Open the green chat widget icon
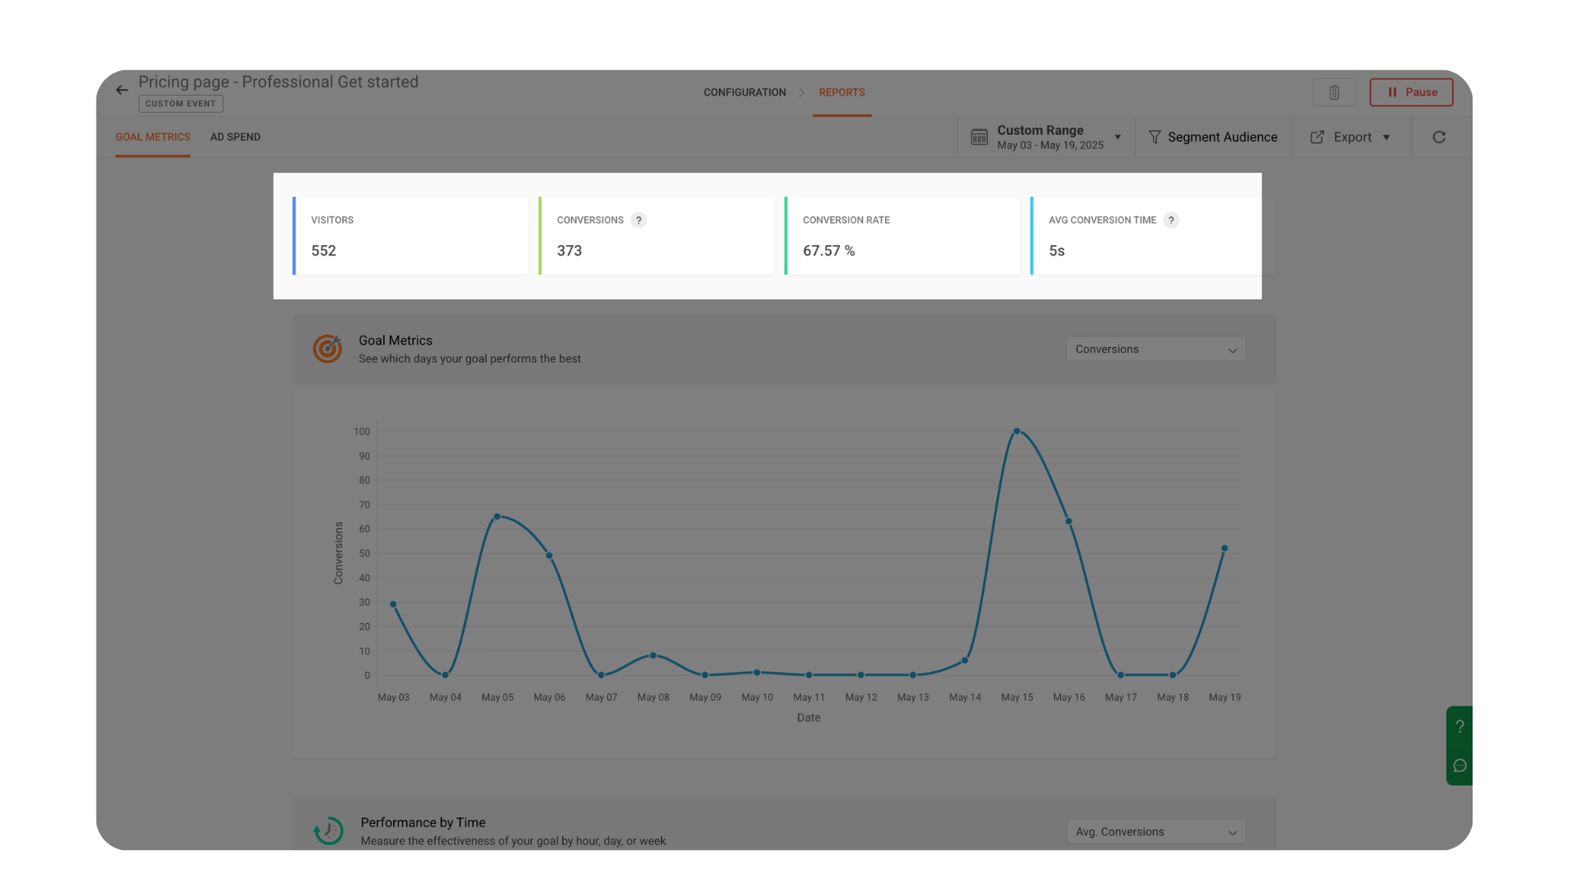 click(x=1459, y=766)
